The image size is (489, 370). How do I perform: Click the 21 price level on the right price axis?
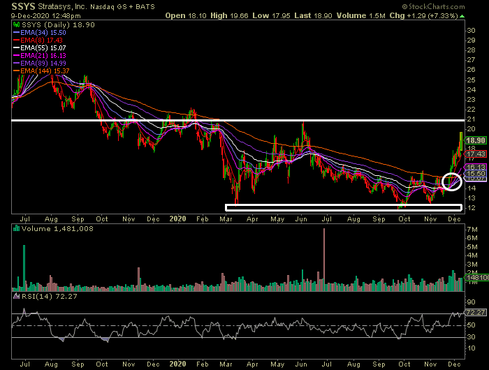tap(472, 119)
